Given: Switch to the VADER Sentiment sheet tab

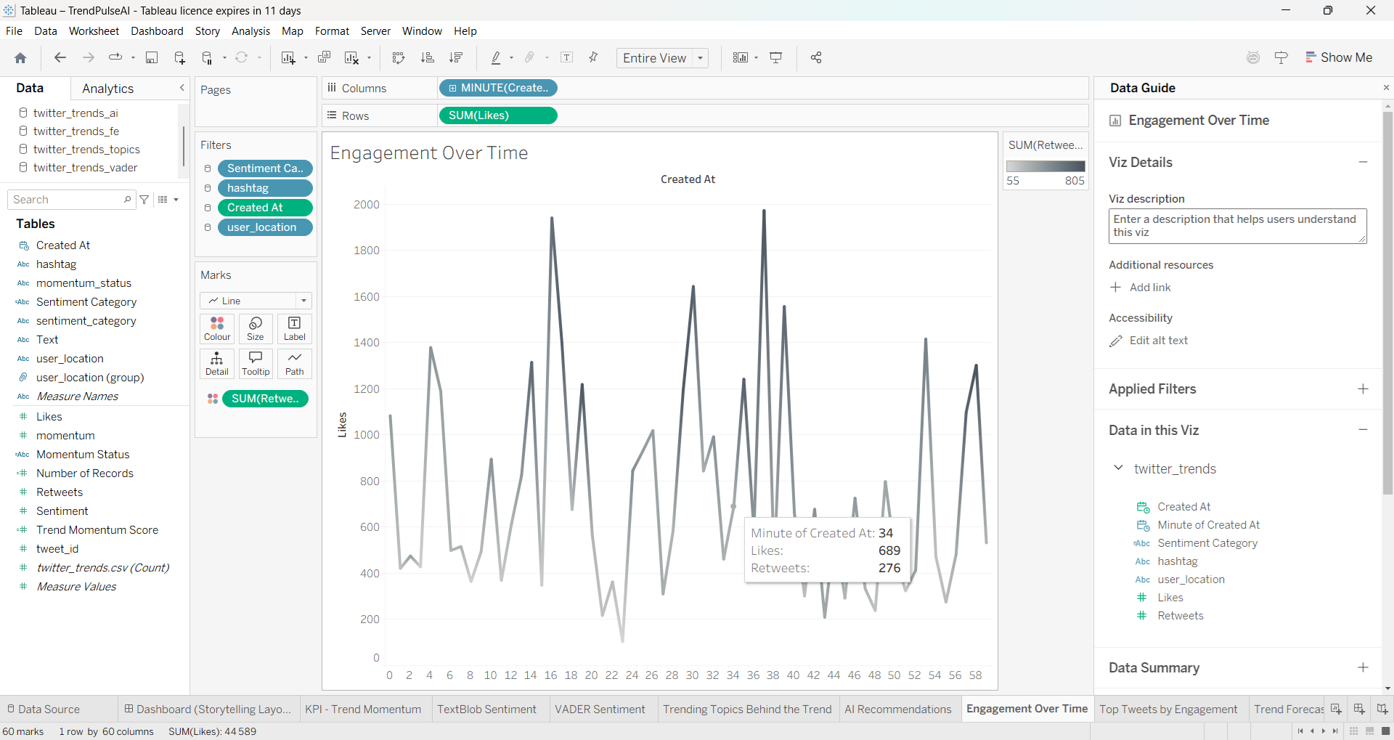Looking at the screenshot, I should [600, 709].
